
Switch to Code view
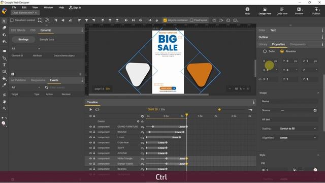click(282, 11)
